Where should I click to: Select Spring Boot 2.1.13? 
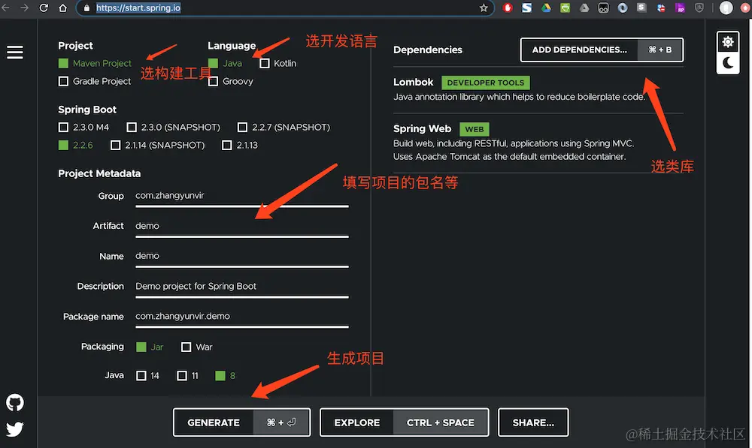pyautogui.click(x=240, y=145)
